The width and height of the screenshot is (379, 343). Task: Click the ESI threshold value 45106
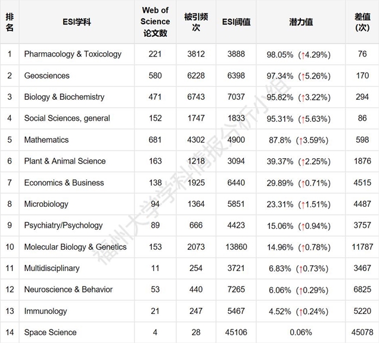[x=236, y=332]
